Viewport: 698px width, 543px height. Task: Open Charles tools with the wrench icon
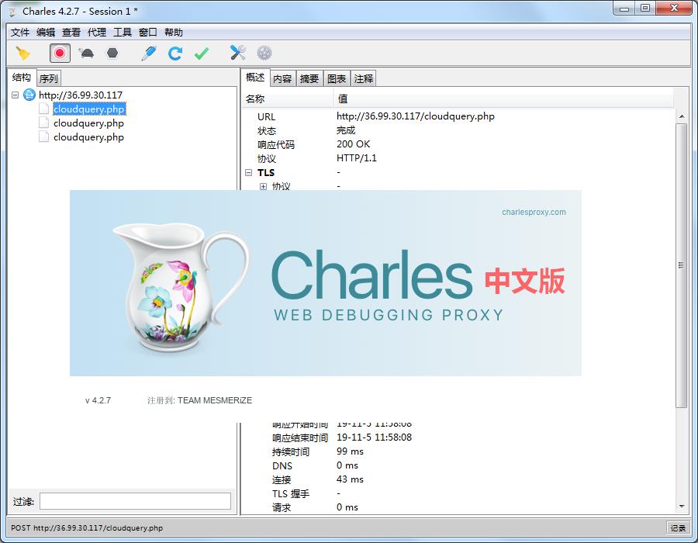(237, 53)
